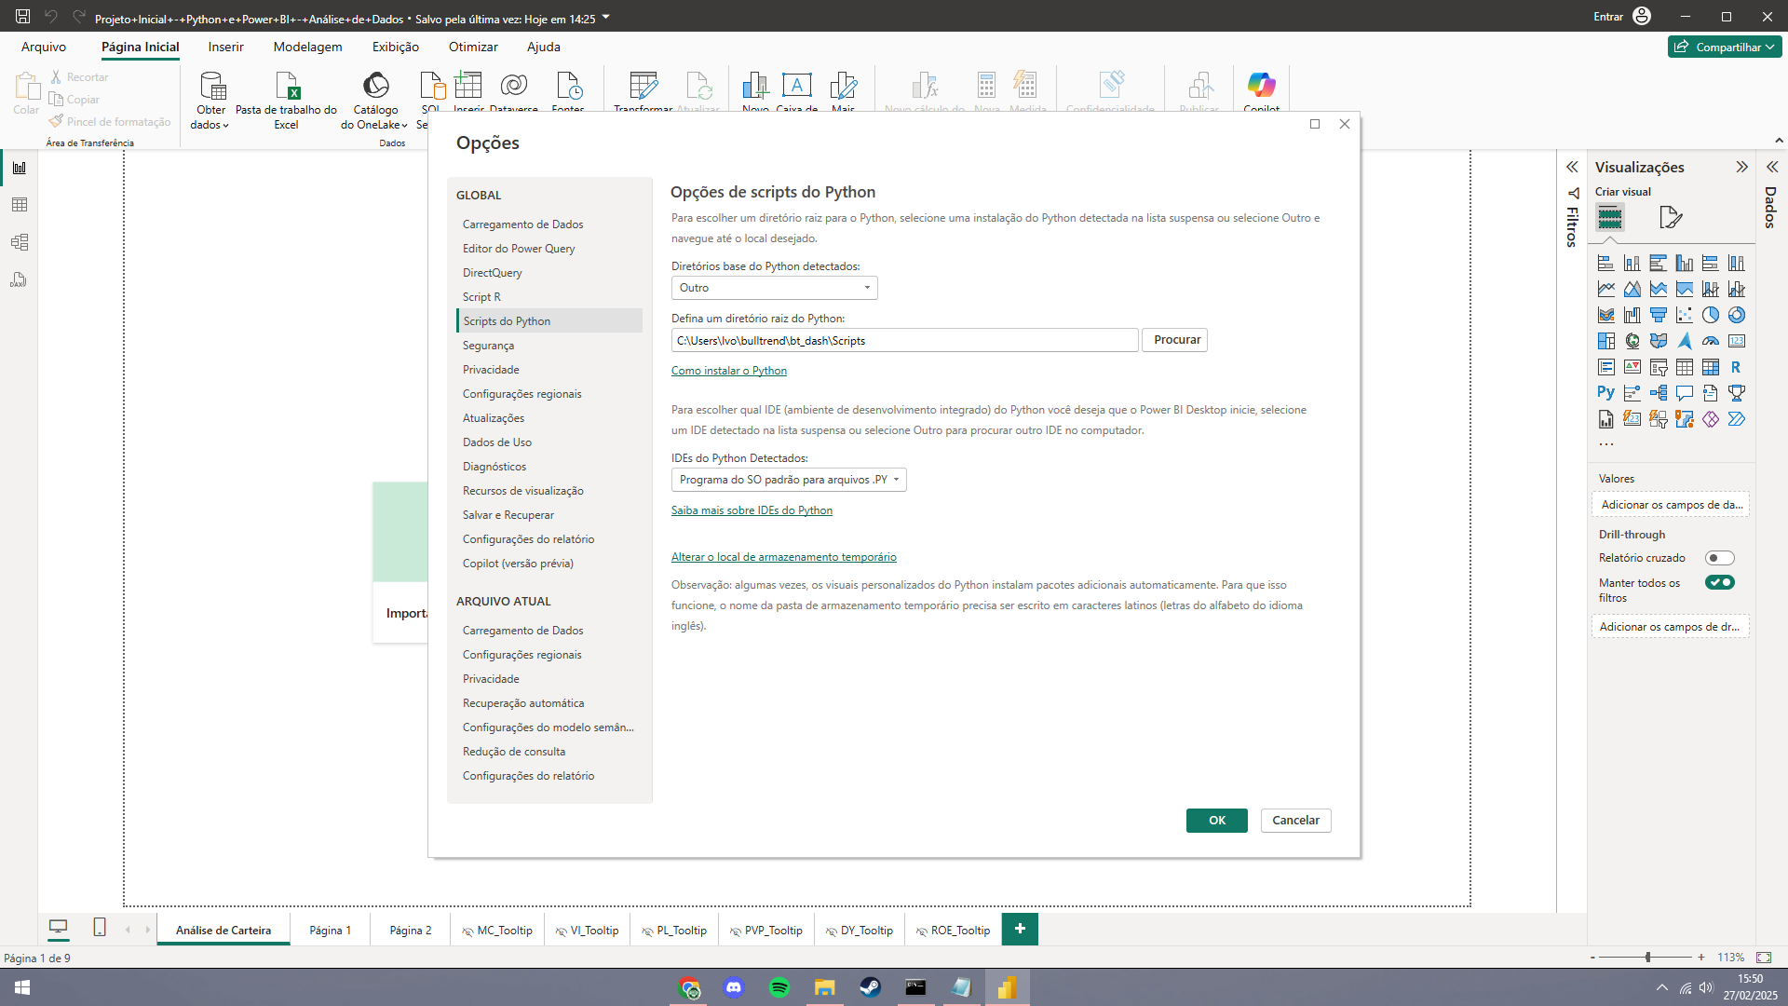Screen dimensions: 1788x1006
Task: Open Discord from the taskbar
Action: pyautogui.click(x=734, y=987)
